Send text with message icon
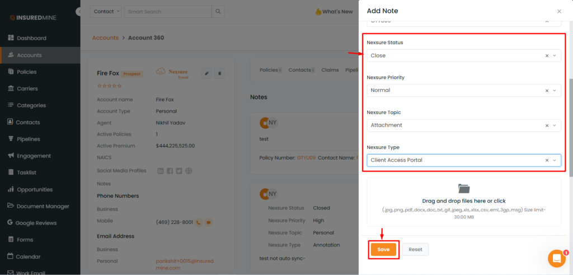The image size is (573, 275). (x=209, y=222)
